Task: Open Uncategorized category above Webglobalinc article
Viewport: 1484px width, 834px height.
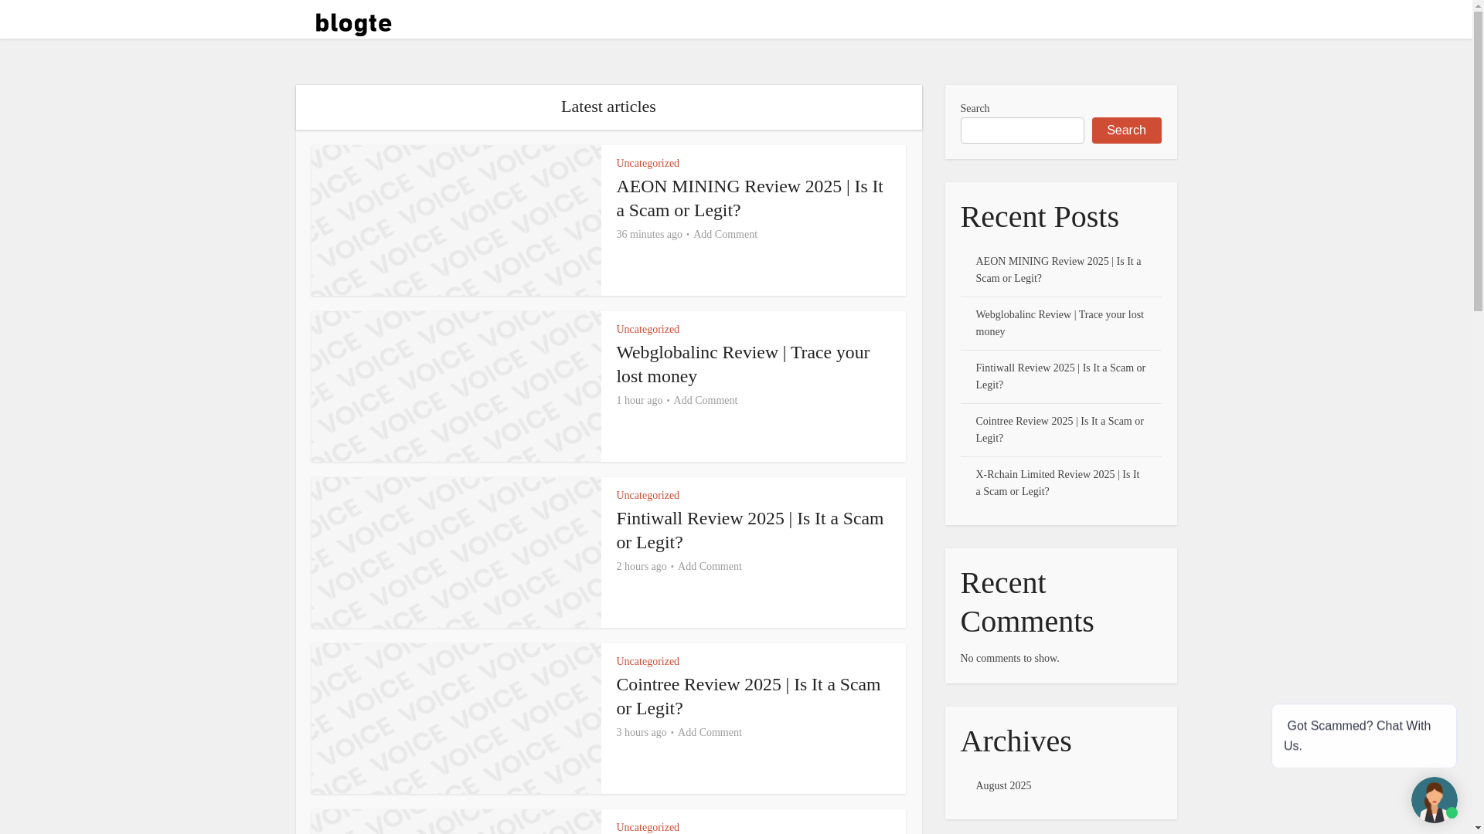Action: [x=648, y=329]
